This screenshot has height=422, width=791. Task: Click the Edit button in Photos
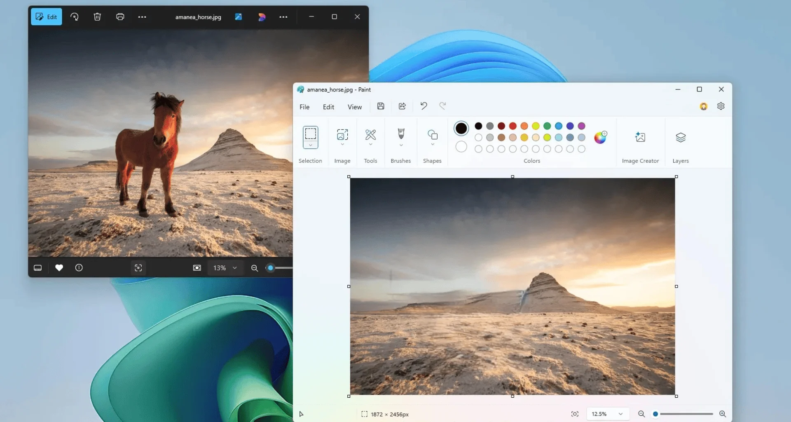47,17
